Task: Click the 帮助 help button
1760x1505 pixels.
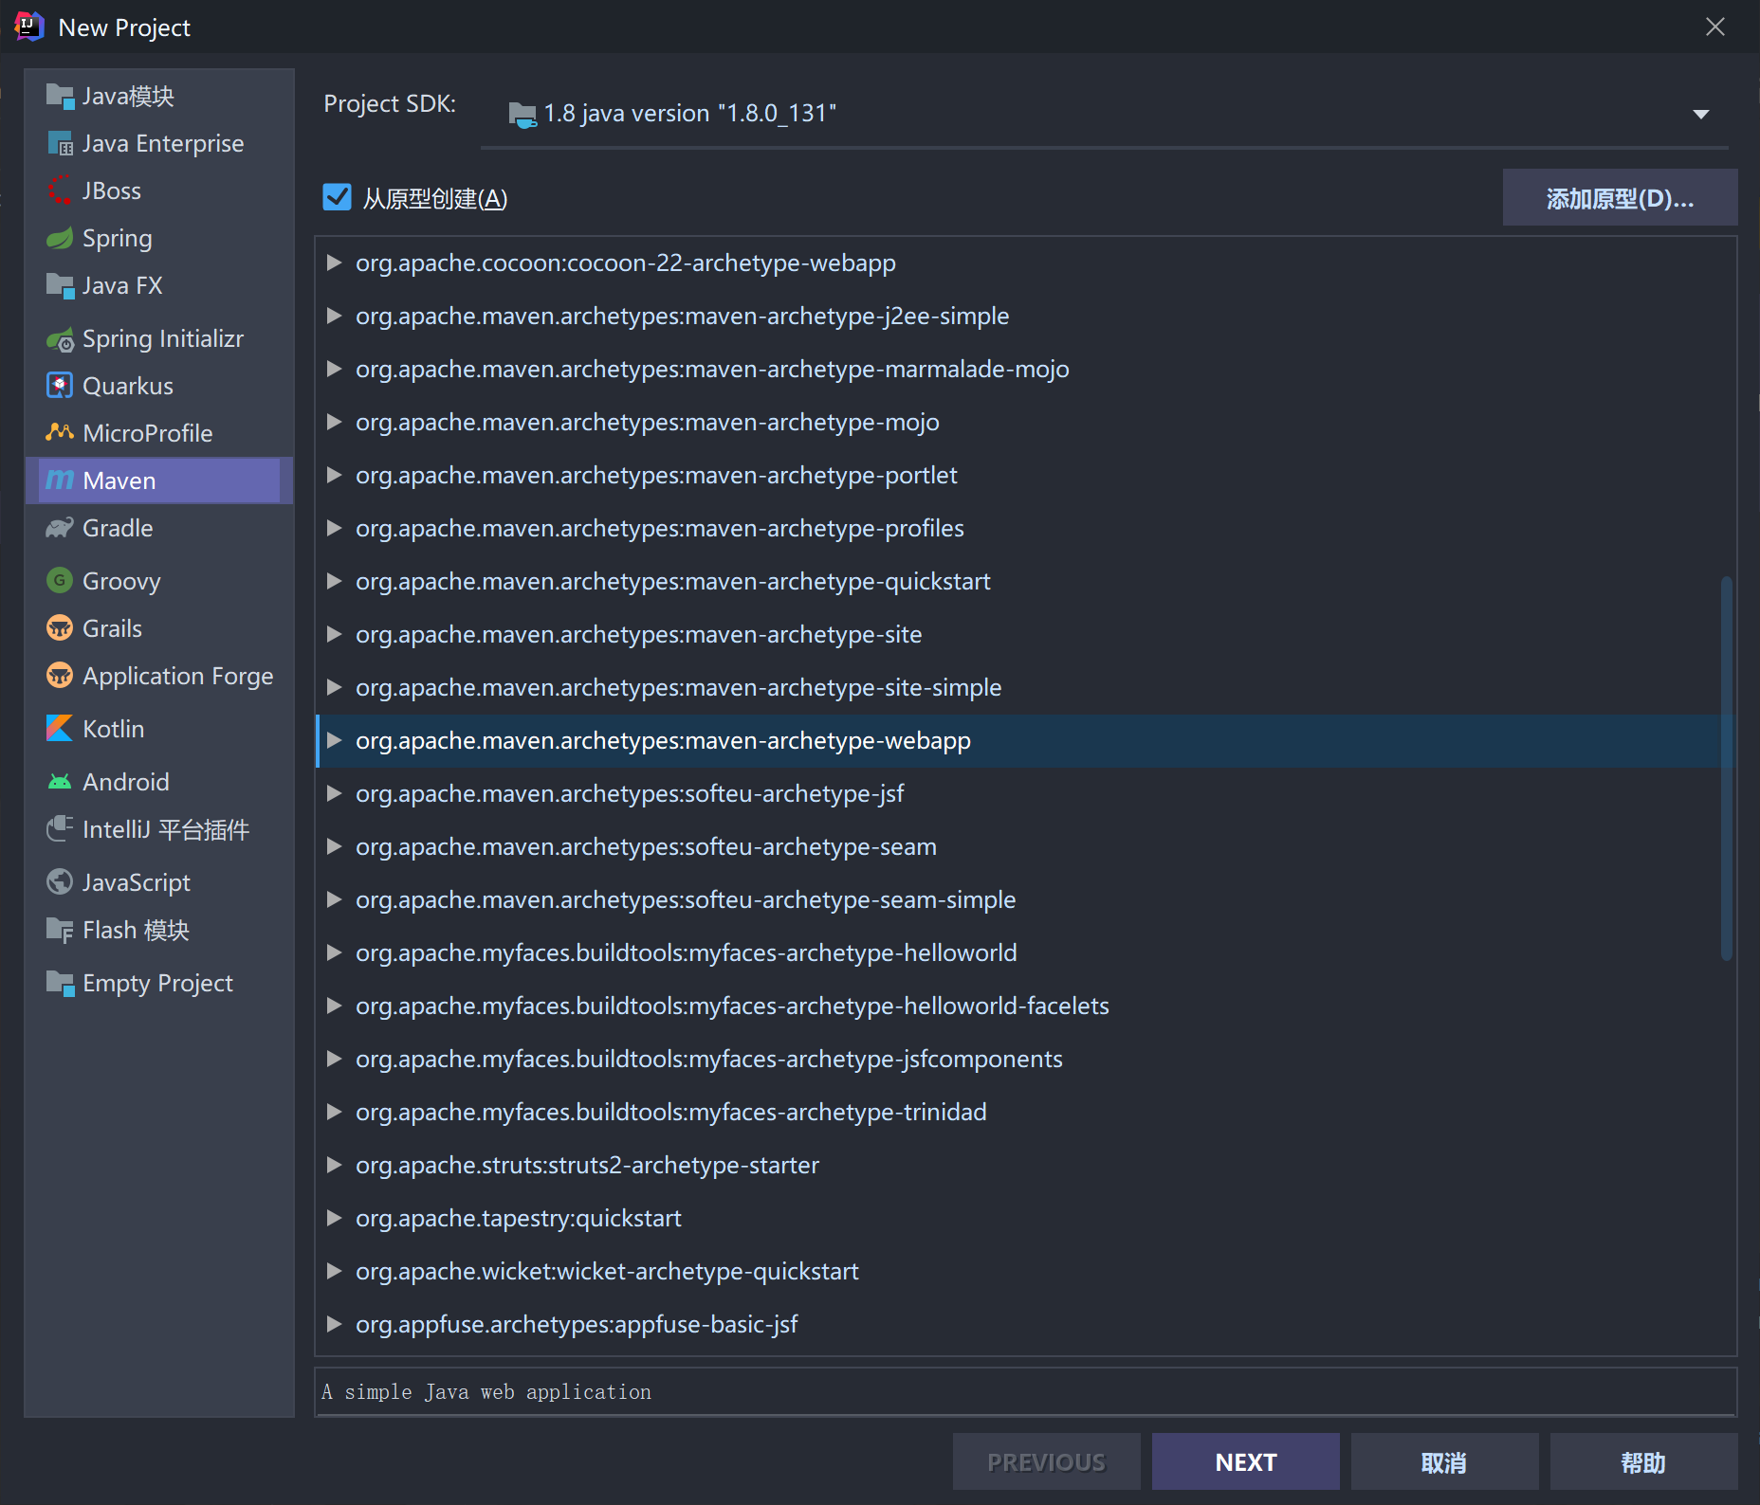Action: pyautogui.click(x=1643, y=1461)
